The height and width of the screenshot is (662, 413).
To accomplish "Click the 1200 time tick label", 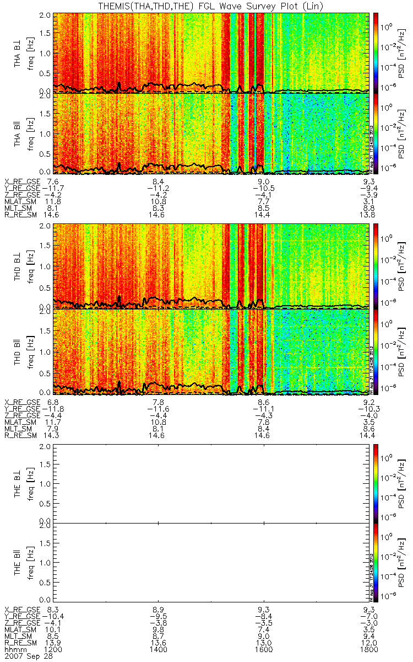I will 53,651.
